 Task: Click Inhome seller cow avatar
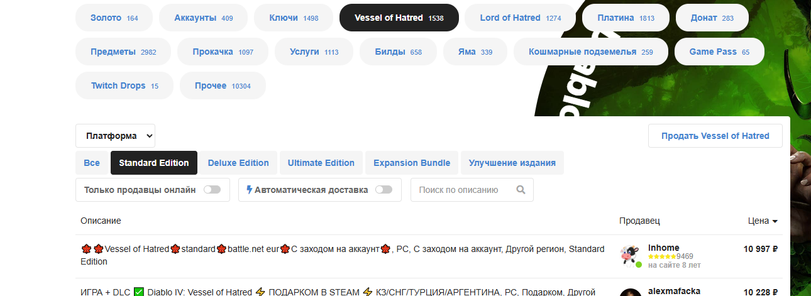[631, 257]
